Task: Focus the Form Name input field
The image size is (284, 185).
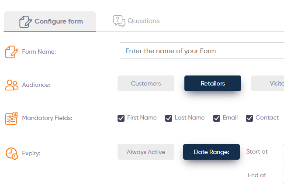Action: click(x=202, y=51)
